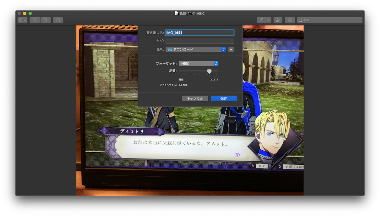The image size is (380, 216).
Task: Click the zoom out magnifier icon
Action: 35,20
